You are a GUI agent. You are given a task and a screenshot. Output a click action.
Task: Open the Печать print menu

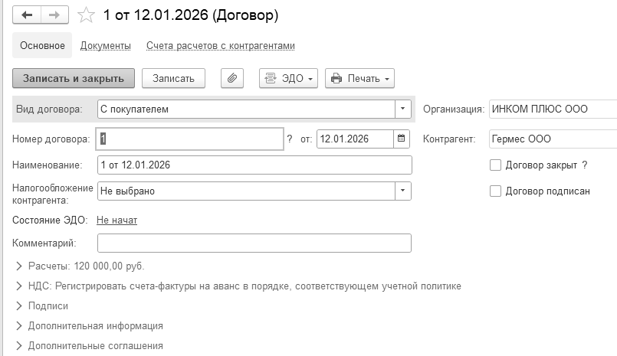point(359,78)
